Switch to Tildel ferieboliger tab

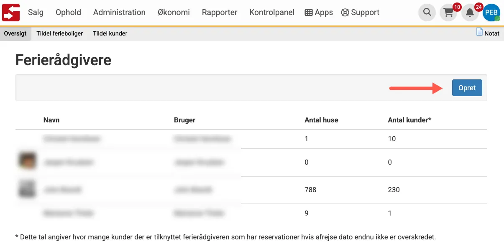59,33
